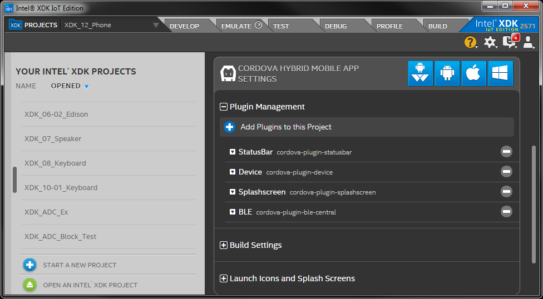Open the settings gear menu
The height and width of the screenshot is (299, 543).
pos(490,42)
